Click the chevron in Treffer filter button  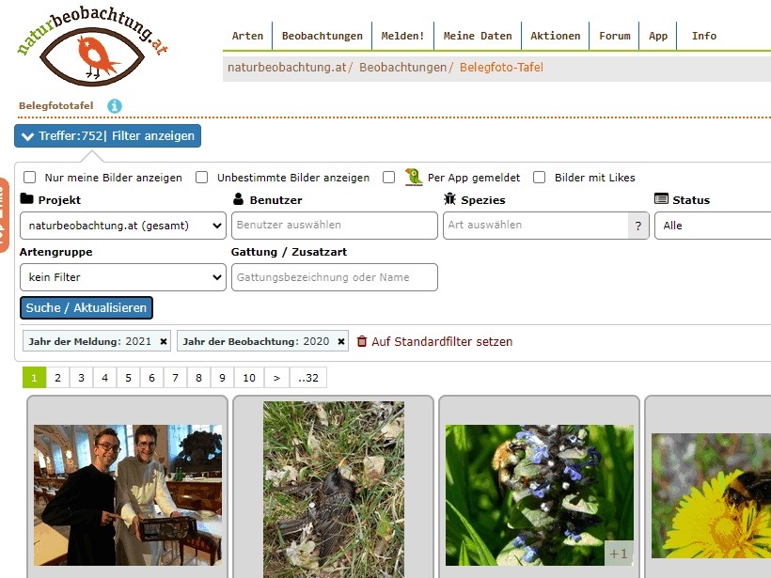(x=28, y=136)
